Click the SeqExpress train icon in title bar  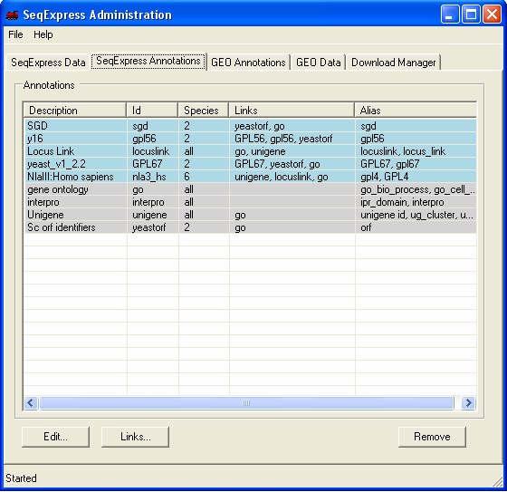click(12, 14)
